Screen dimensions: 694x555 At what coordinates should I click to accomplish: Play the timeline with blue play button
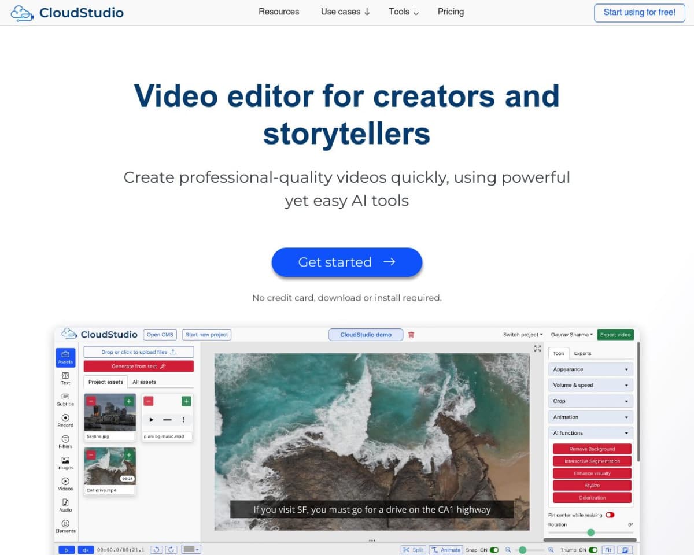[67, 550]
